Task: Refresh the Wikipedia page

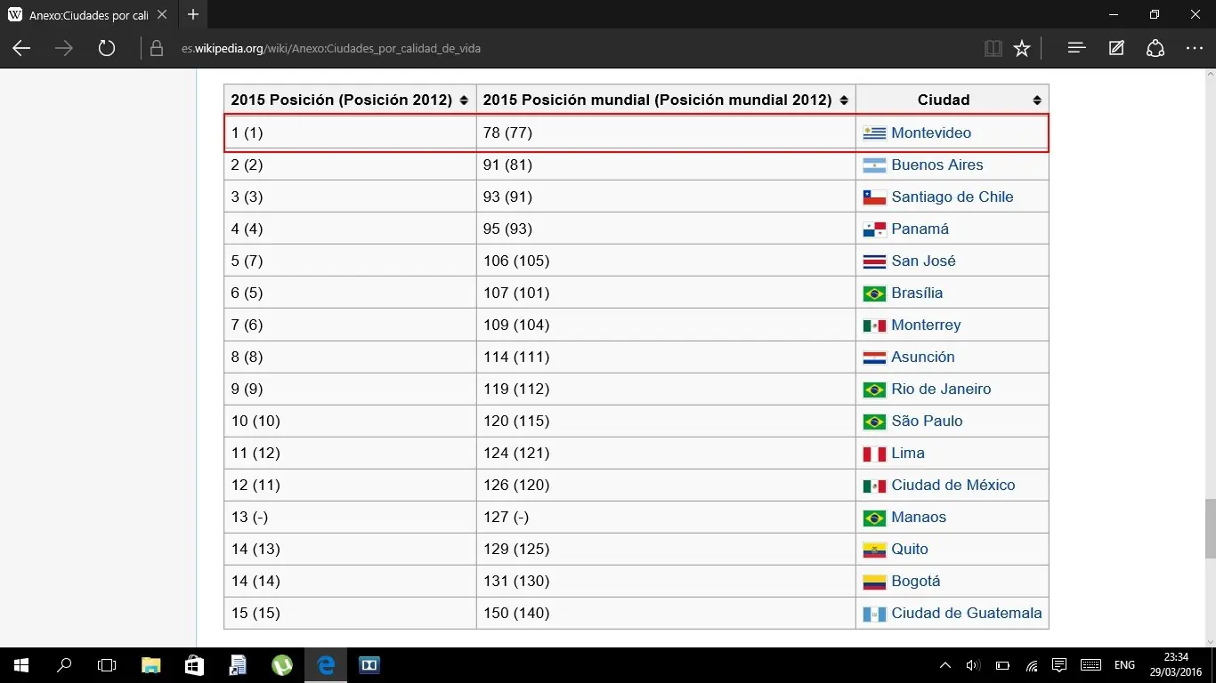Action: click(x=107, y=48)
